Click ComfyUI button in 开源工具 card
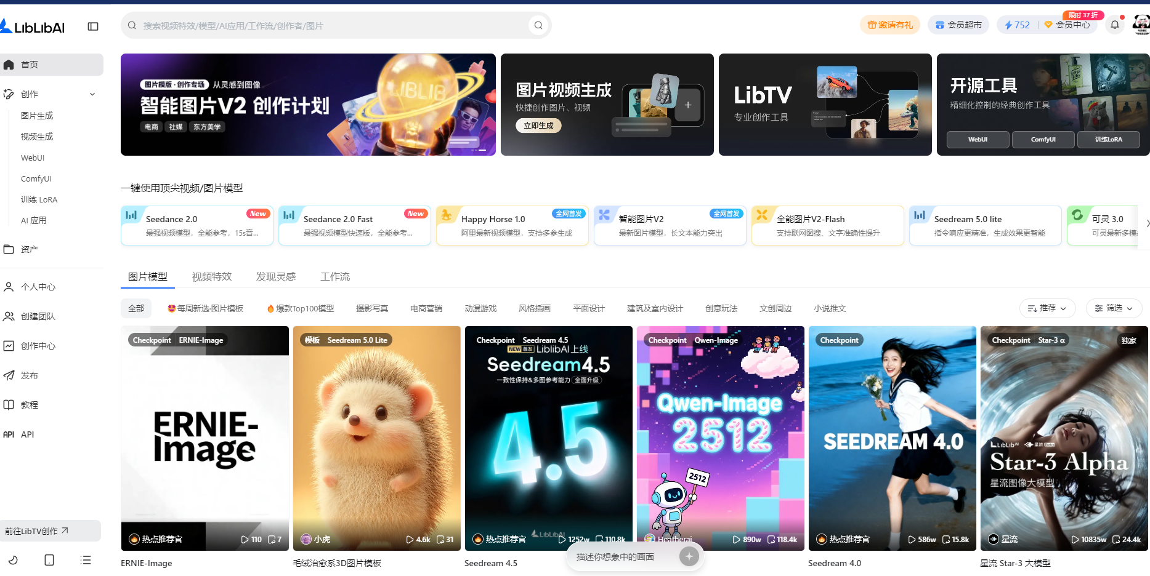This screenshot has width=1150, height=576. coord(1043,140)
